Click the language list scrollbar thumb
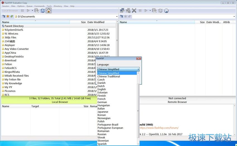 point(138,111)
